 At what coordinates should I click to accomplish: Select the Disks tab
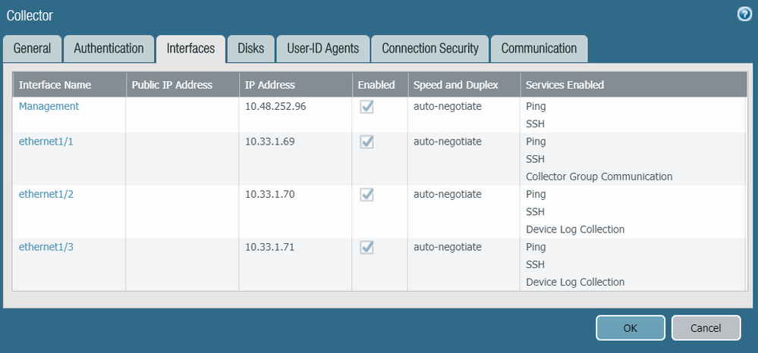[x=250, y=48]
